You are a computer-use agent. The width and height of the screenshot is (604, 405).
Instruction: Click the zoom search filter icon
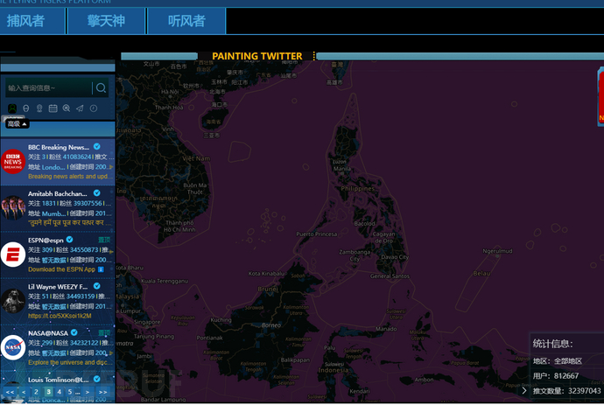(x=67, y=108)
